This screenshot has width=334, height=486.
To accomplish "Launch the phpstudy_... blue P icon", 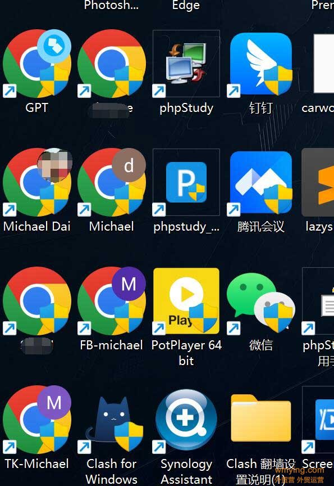I will [186, 182].
